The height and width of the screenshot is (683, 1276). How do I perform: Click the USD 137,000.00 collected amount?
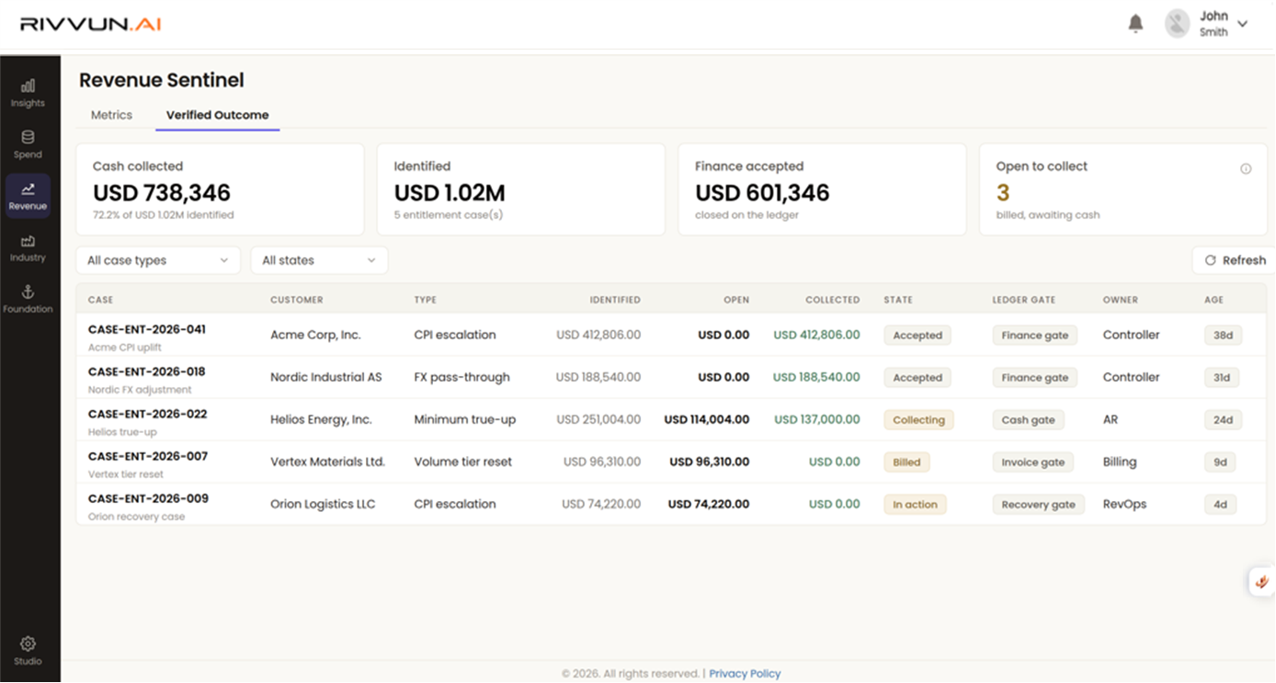[816, 419]
